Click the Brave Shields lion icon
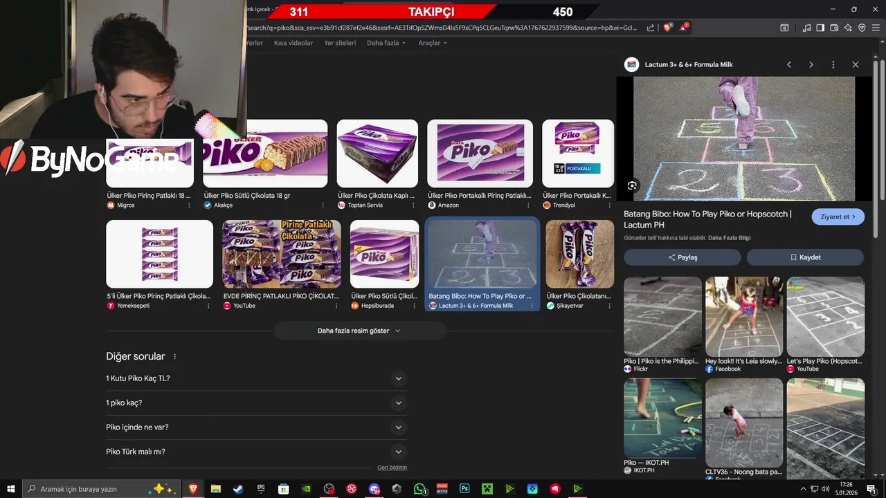The width and height of the screenshot is (886, 498). click(667, 28)
